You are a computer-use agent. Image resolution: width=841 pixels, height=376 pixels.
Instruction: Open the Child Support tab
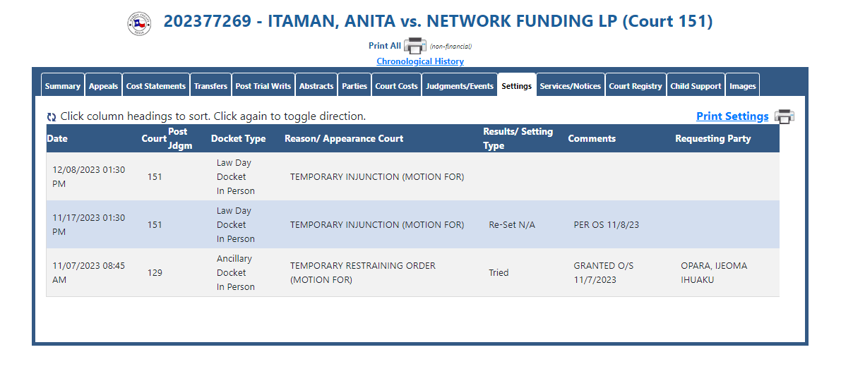point(696,85)
